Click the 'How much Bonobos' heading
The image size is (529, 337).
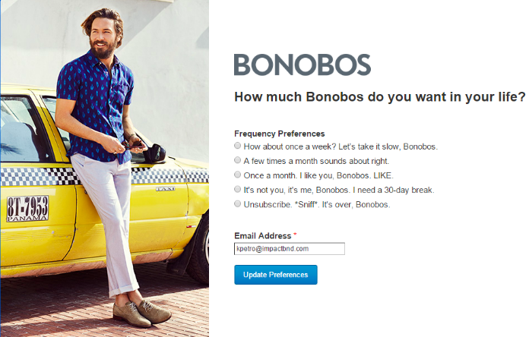380,97
